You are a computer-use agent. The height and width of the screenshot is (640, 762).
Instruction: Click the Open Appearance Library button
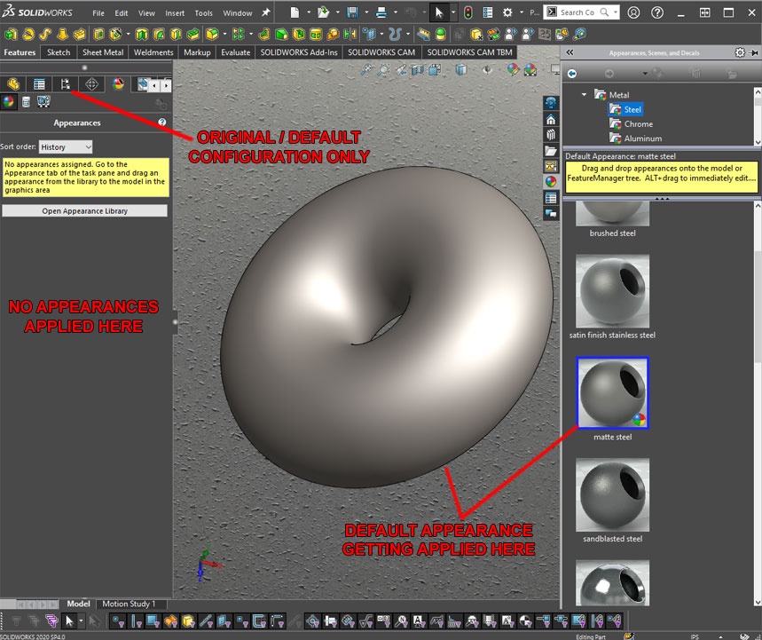tap(84, 210)
